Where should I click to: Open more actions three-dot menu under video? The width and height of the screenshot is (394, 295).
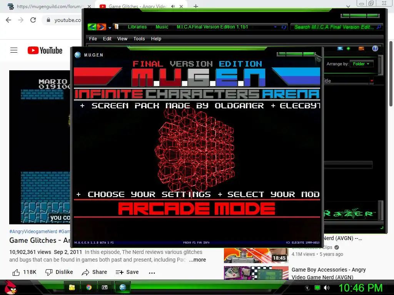pyautogui.click(x=152, y=273)
